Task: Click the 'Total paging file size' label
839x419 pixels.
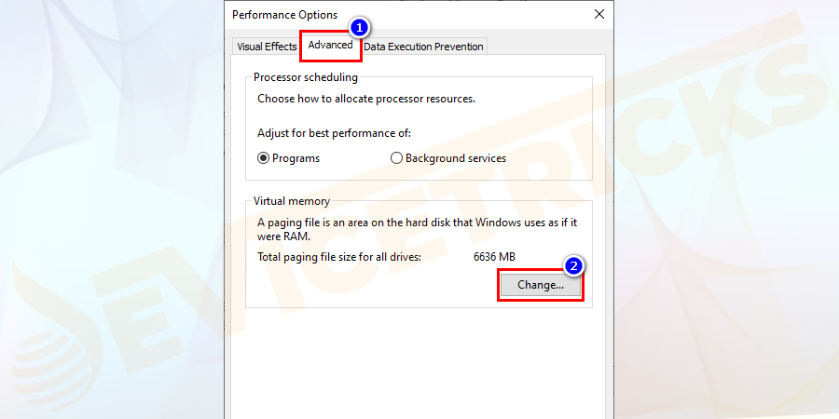Action: 339,256
